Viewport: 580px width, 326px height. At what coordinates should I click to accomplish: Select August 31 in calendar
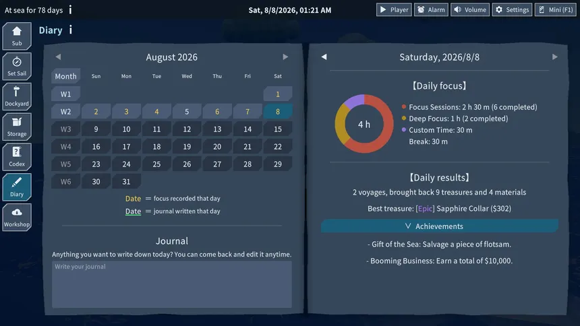click(x=126, y=181)
